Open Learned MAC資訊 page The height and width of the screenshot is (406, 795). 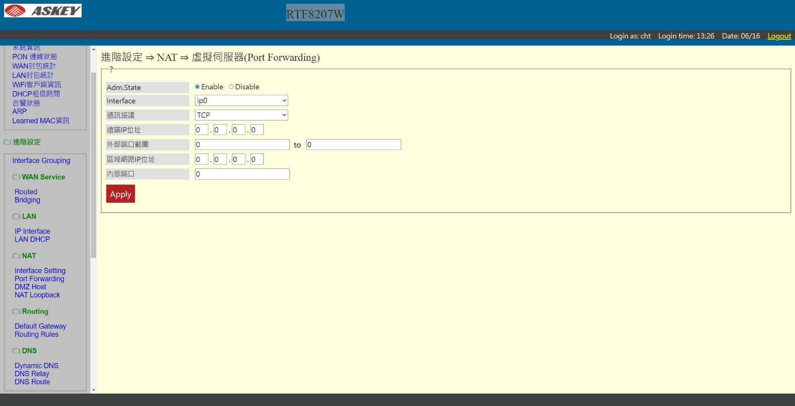[x=41, y=121]
